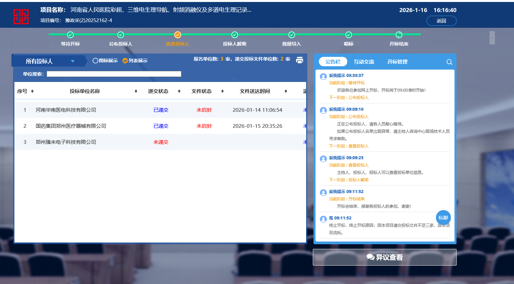Click the 开标结束 step icon
Image resolution: width=514 pixels, height=284 pixels.
(x=399, y=35)
